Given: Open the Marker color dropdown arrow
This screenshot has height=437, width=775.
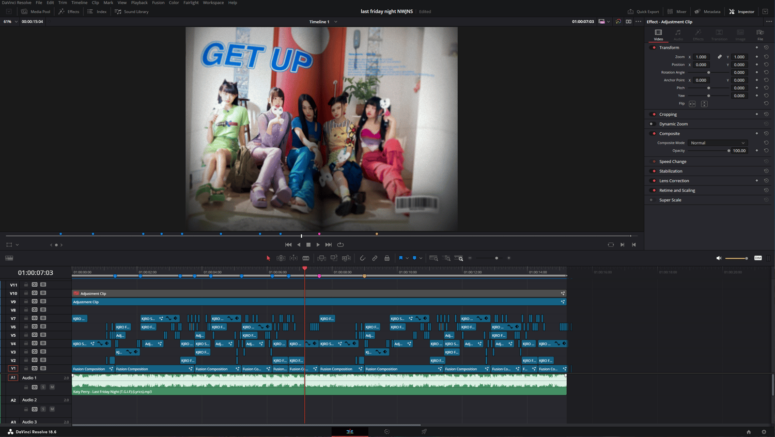Looking at the screenshot, I should (421, 258).
